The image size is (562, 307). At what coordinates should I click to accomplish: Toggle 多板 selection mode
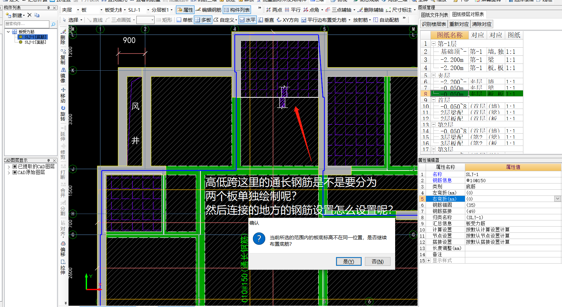(203, 20)
